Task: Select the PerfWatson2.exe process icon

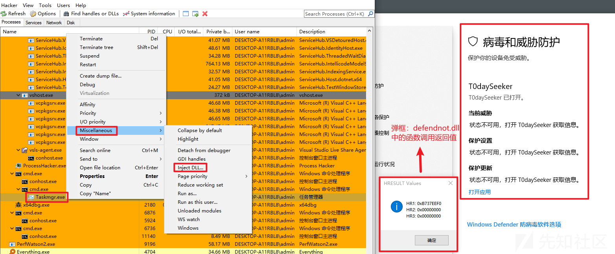Action: 13,244
